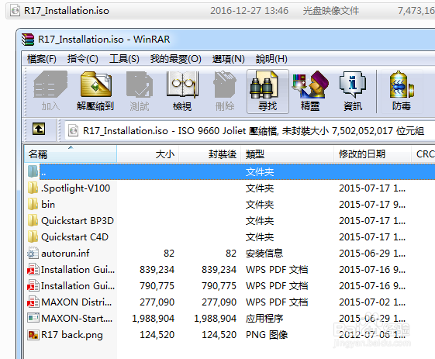Click packed size 277,090 under 封裝後
435x359 pixels.
(x=219, y=302)
